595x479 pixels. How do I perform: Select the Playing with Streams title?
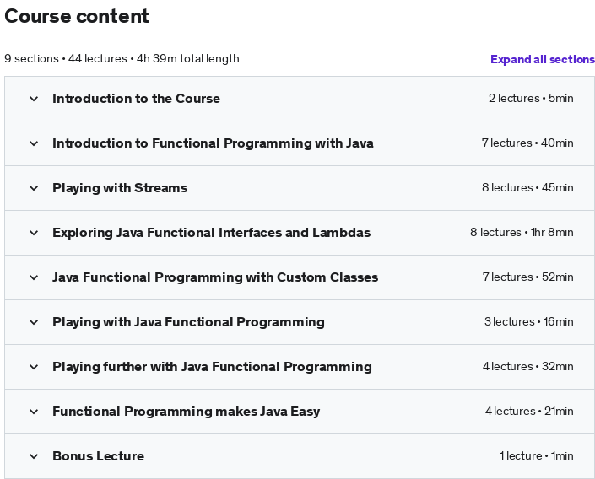(x=120, y=188)
